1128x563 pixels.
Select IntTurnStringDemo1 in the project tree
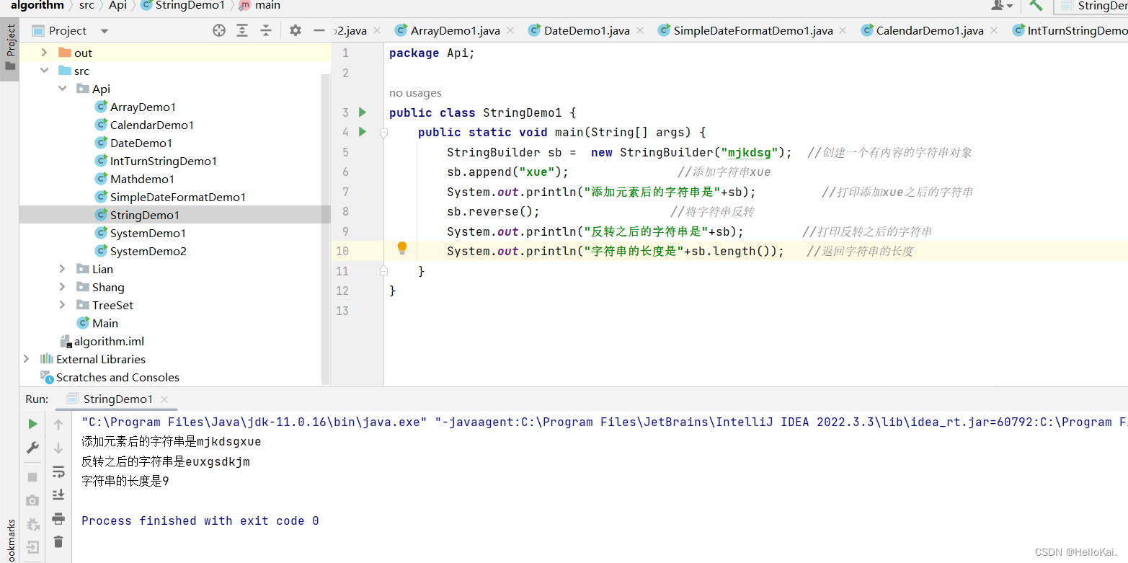[164, 161]
